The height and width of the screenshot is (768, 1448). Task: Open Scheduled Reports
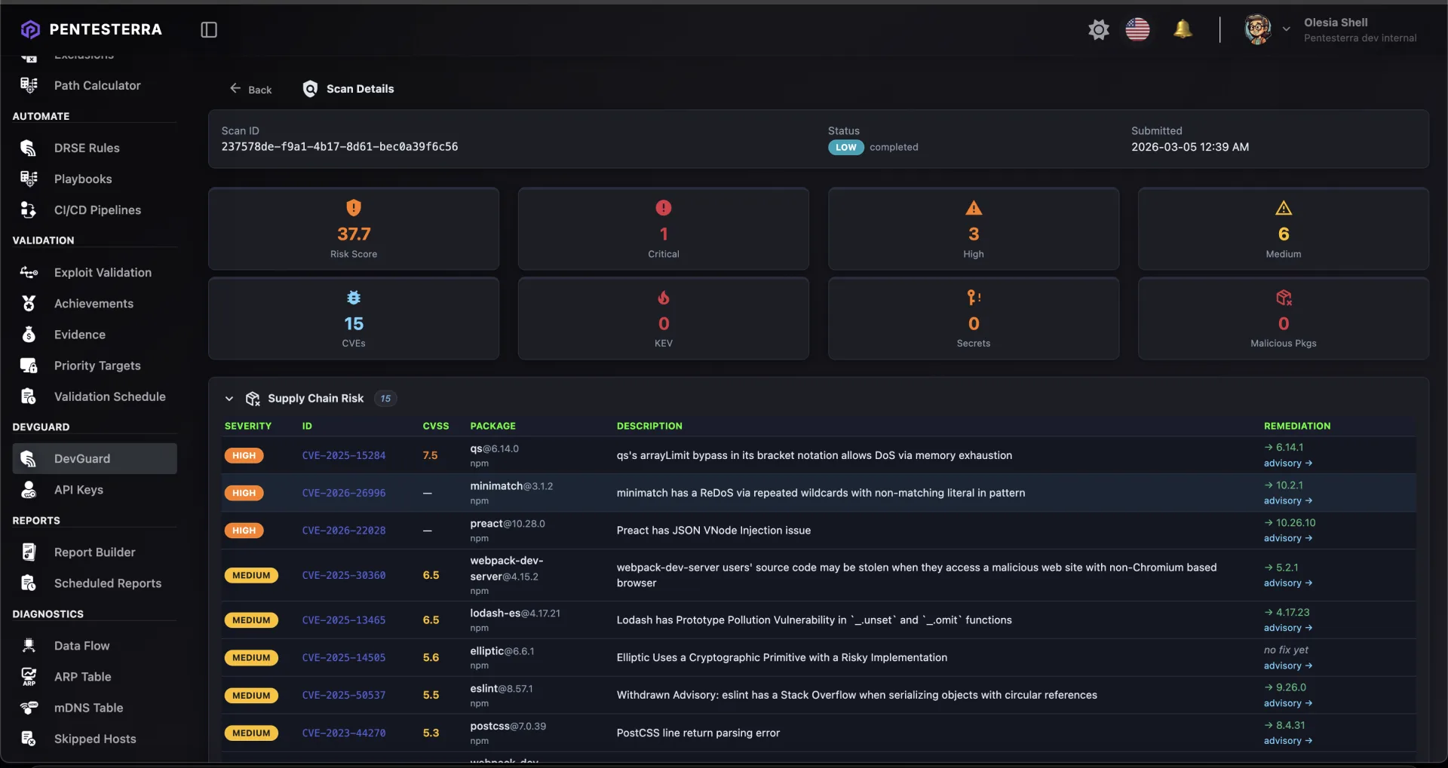click(108, 583)
